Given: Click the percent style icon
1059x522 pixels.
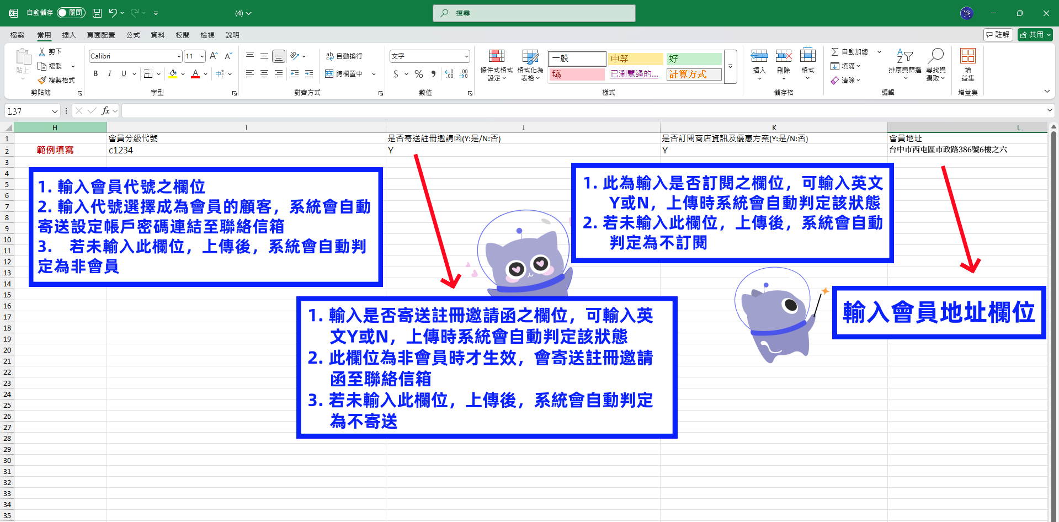Looking at the screenshot, I should (x=419, y=73).
